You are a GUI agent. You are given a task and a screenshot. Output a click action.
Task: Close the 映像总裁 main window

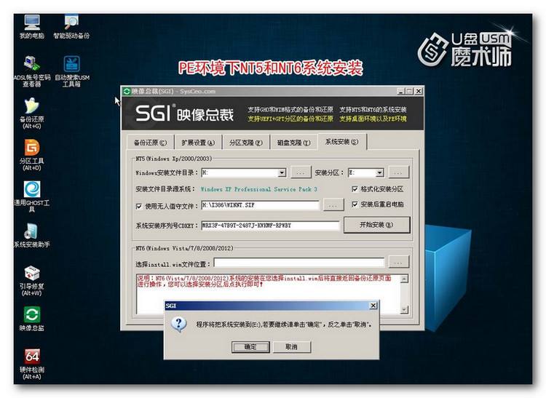pos(418,91)
